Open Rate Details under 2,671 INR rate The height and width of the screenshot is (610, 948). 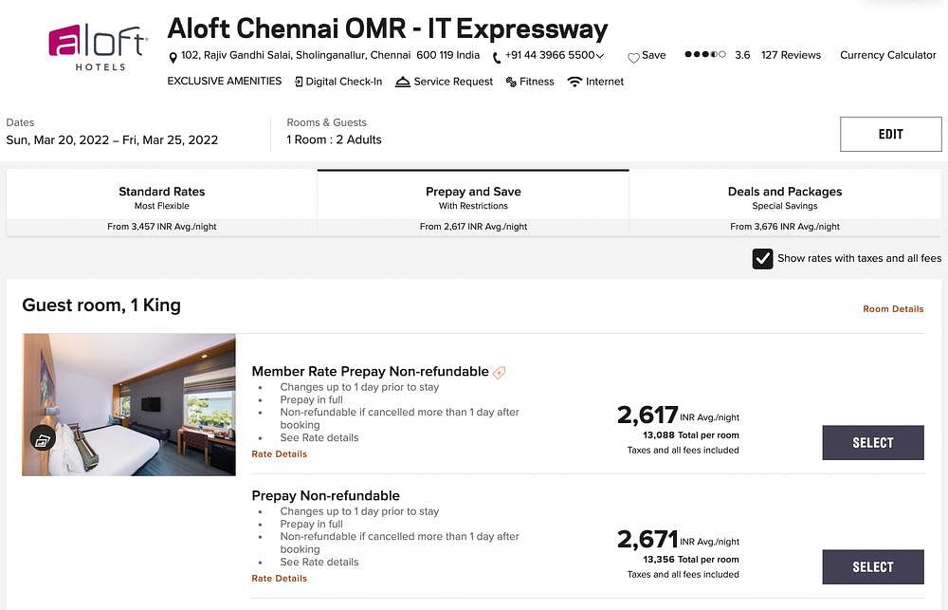point(280,578)
